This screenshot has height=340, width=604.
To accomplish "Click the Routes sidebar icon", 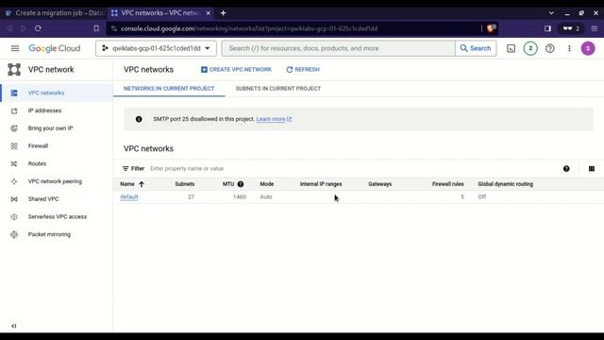I will (x=14, y=163).
